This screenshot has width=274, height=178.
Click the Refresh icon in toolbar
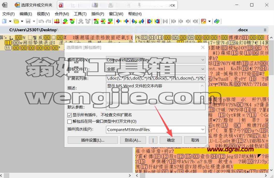pos(217,21)
